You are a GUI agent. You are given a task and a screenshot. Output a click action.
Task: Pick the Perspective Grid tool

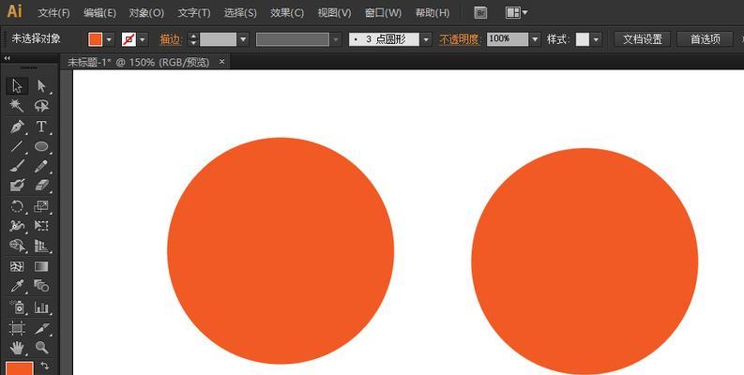coord(42,245)
